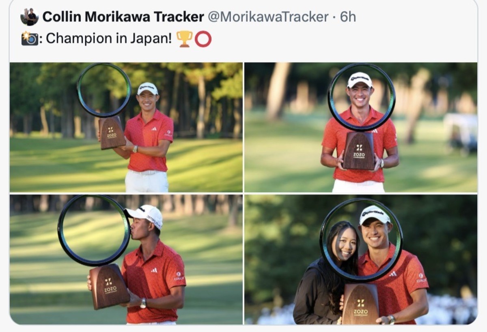View the photo of golfer's face framed by ring

tap(361, 127)
